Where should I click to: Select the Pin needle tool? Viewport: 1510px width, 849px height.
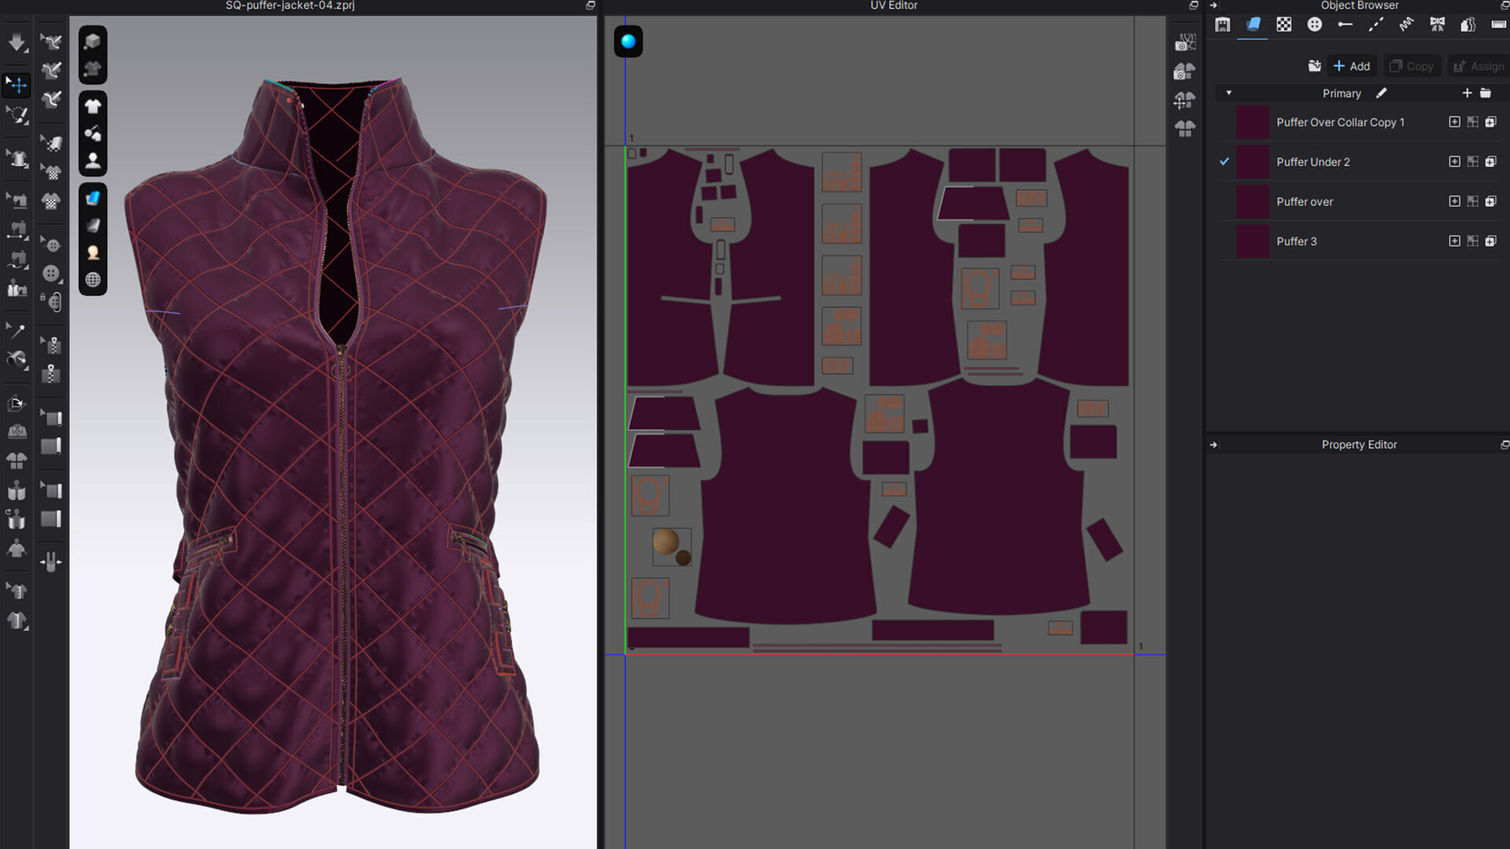point(17,330)
